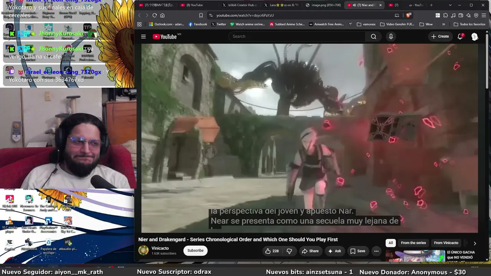491x276 pixels.
Task: Open TikTok LIVE Studio desktop shortcut
Action: point(10,203)
